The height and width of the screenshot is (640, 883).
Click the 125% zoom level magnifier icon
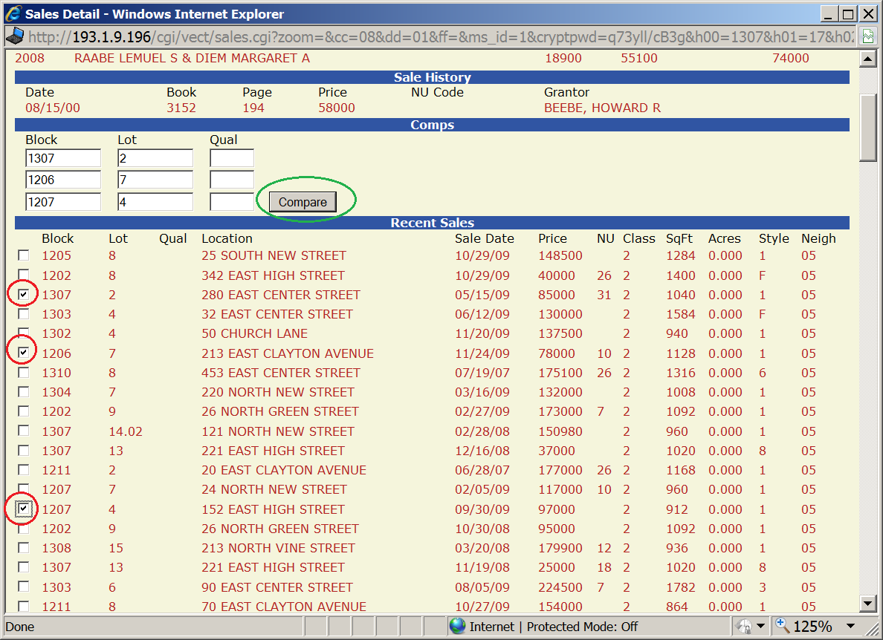pos(782,625)
